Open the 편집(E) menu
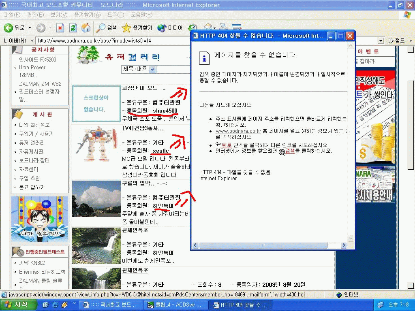This screenshot has width=415, height=311. [36, 15]
